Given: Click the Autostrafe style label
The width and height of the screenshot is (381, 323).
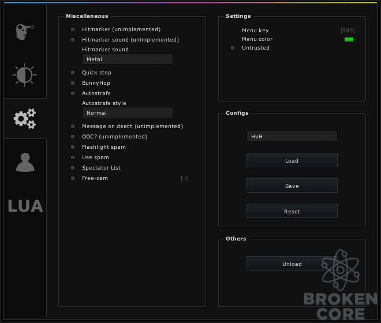Looking at the screenshot, I should 104,103.
